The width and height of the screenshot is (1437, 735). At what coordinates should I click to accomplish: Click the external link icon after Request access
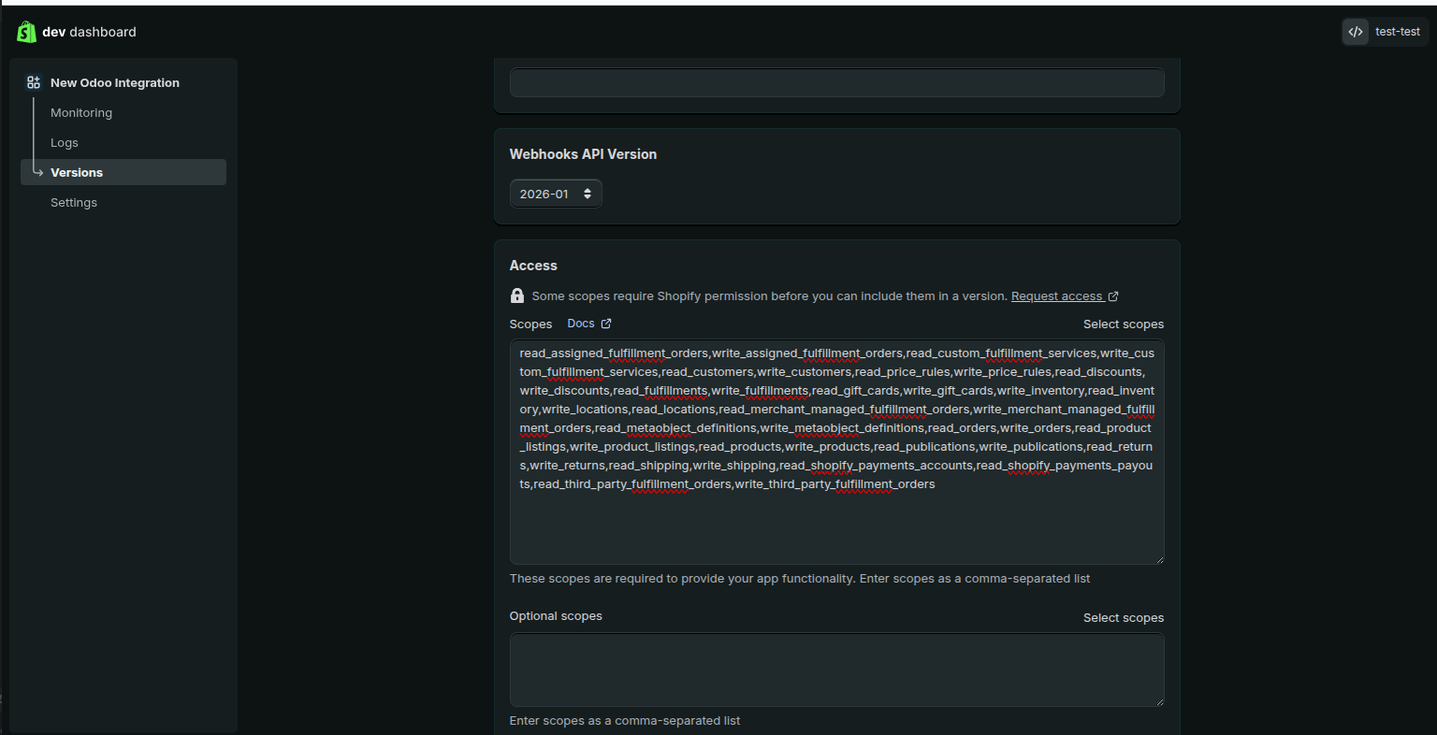(x=1111, y=295)
